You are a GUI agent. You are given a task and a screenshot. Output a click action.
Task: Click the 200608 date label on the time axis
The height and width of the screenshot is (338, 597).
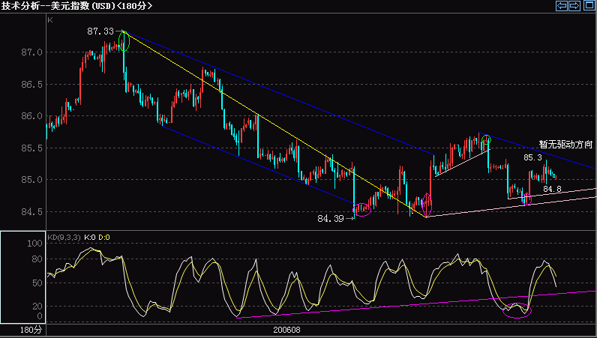[286, 330]
